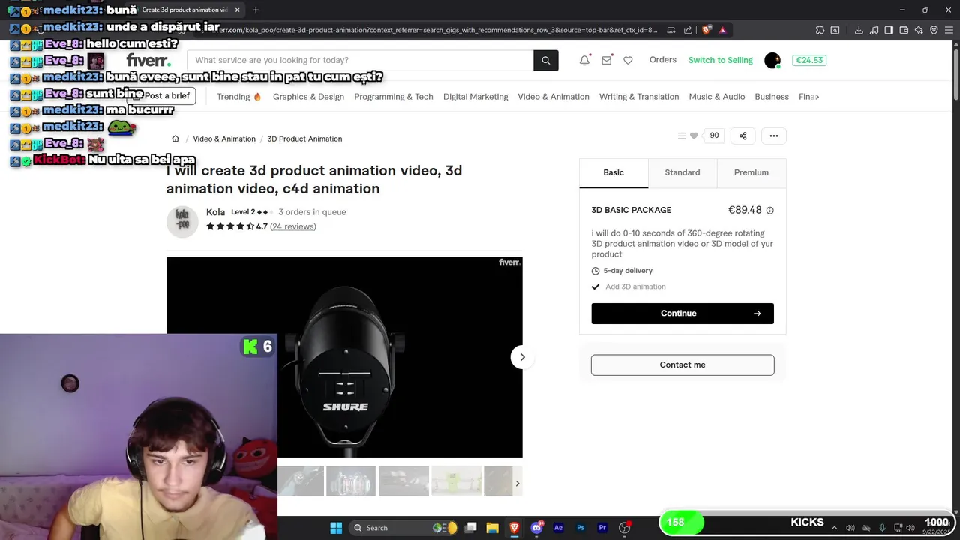Open the Brave Rewards triangle icon
This screenshot has width=960, height=540.
(722, 30)
